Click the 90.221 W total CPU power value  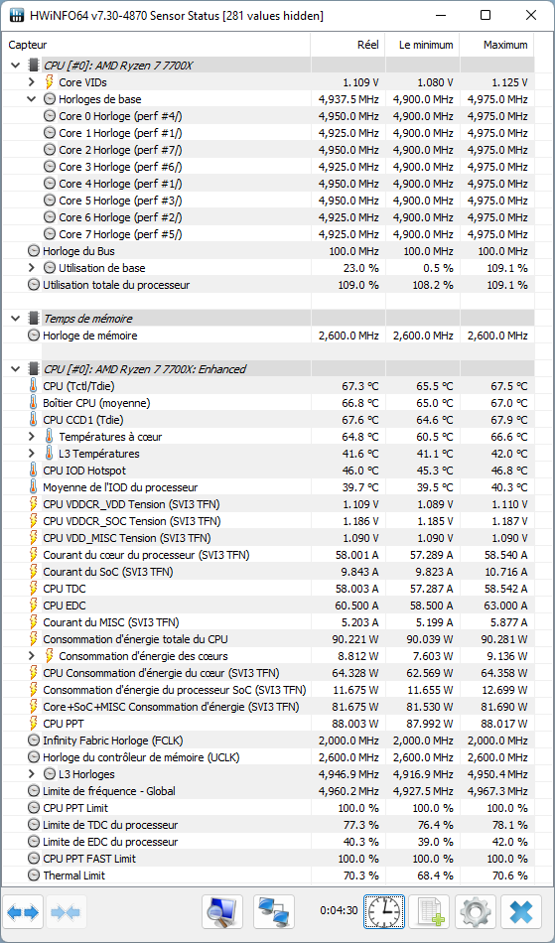[355, 638]
